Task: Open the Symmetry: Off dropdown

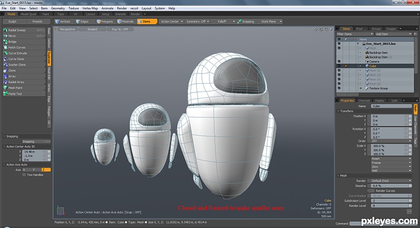Action: tap(198, 21)
